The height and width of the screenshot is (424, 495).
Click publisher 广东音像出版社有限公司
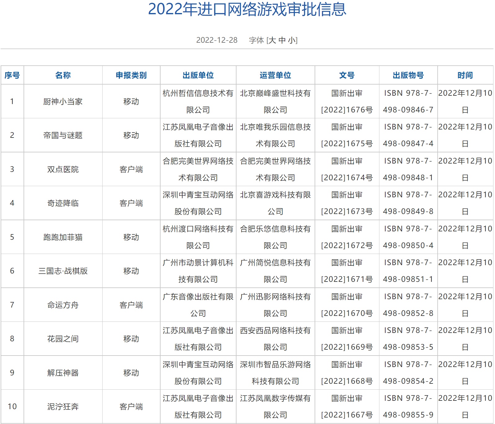click(198, 305)
